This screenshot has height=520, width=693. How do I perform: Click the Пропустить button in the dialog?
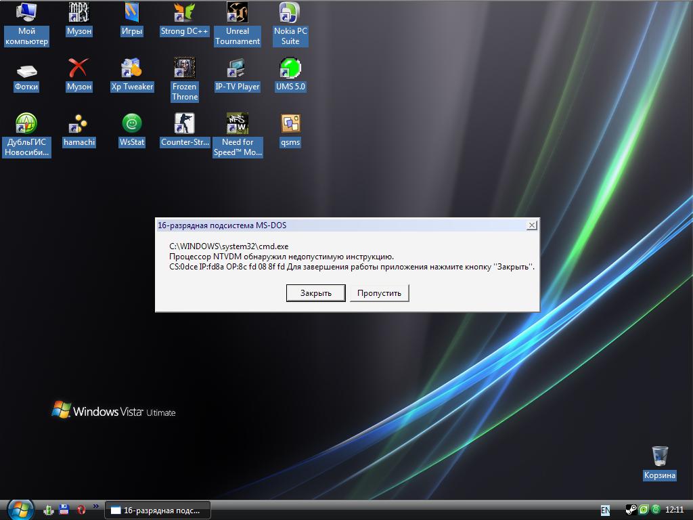point(379,293)
